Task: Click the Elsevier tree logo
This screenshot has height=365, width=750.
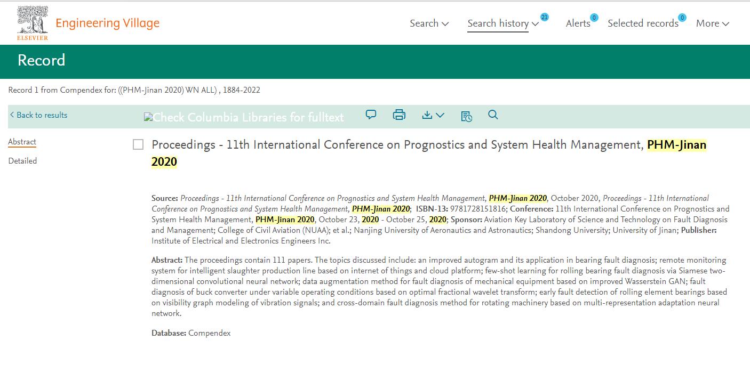Action: point(33,23)
